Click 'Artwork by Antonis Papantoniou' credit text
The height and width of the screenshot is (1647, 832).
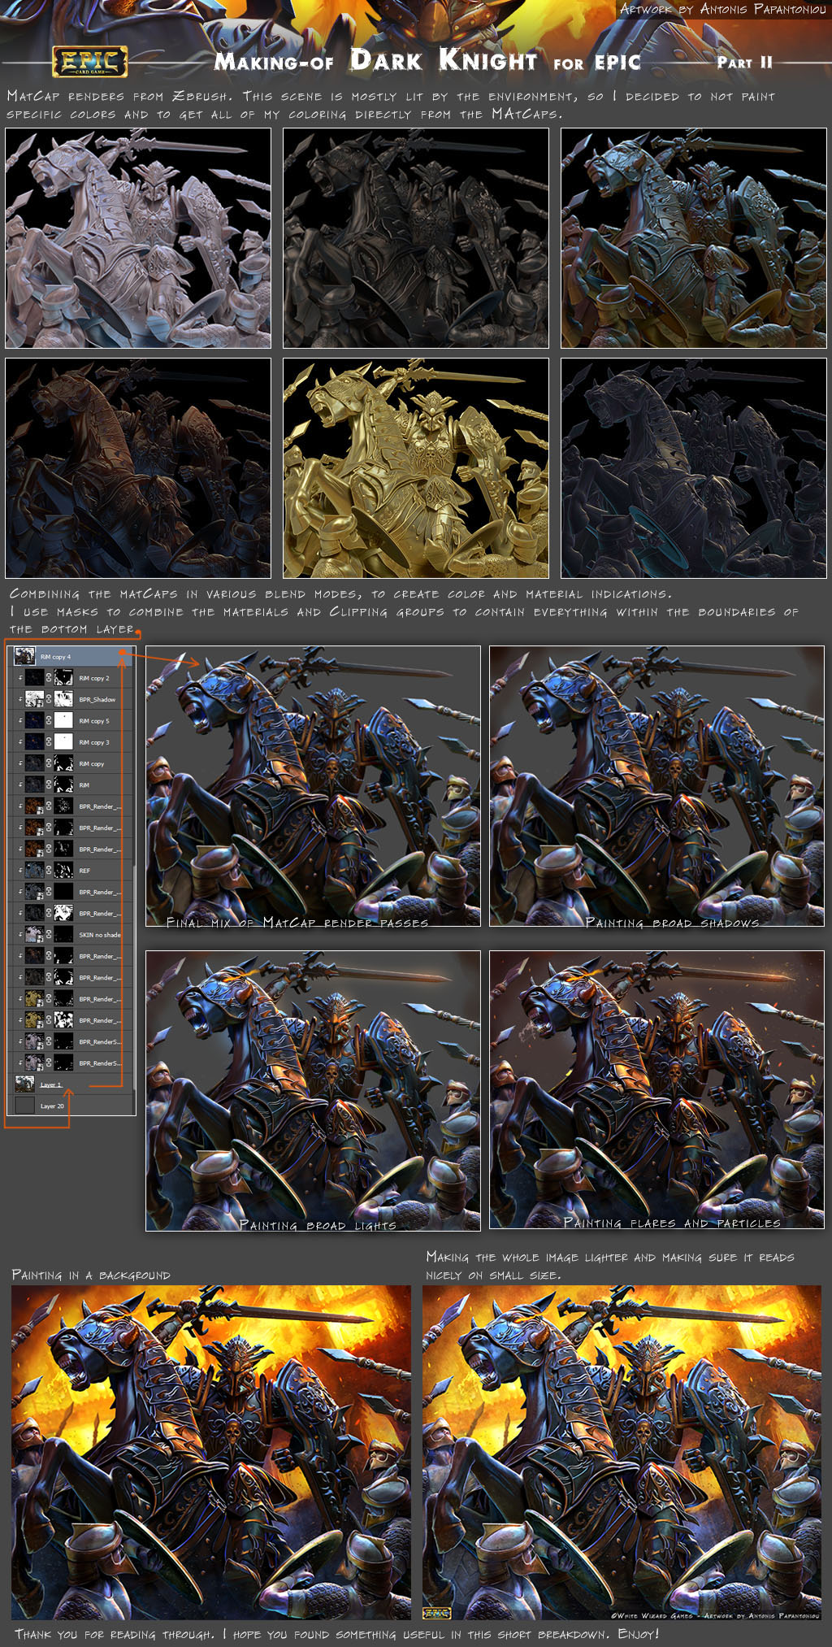click(721, 10)
